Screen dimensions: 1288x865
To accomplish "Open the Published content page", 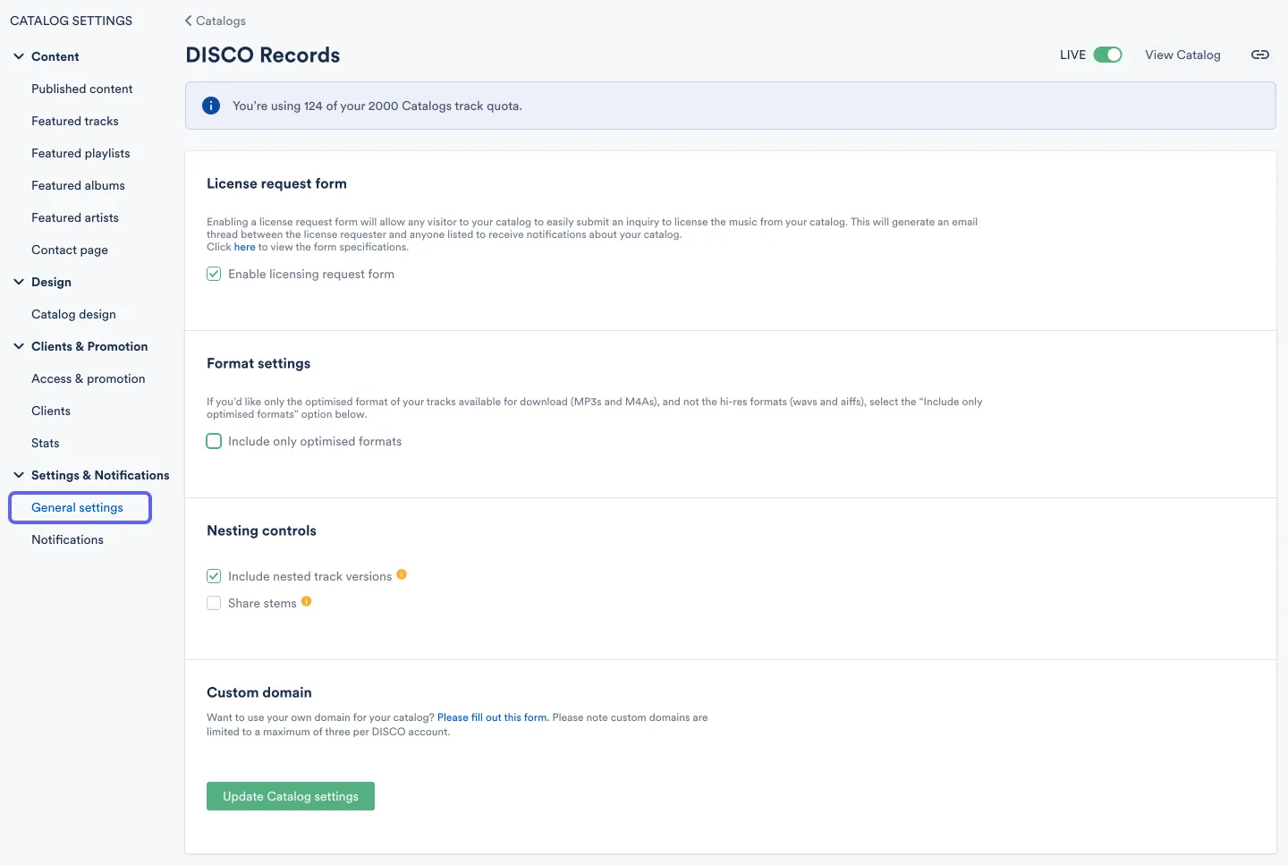I will click(81, 89).
